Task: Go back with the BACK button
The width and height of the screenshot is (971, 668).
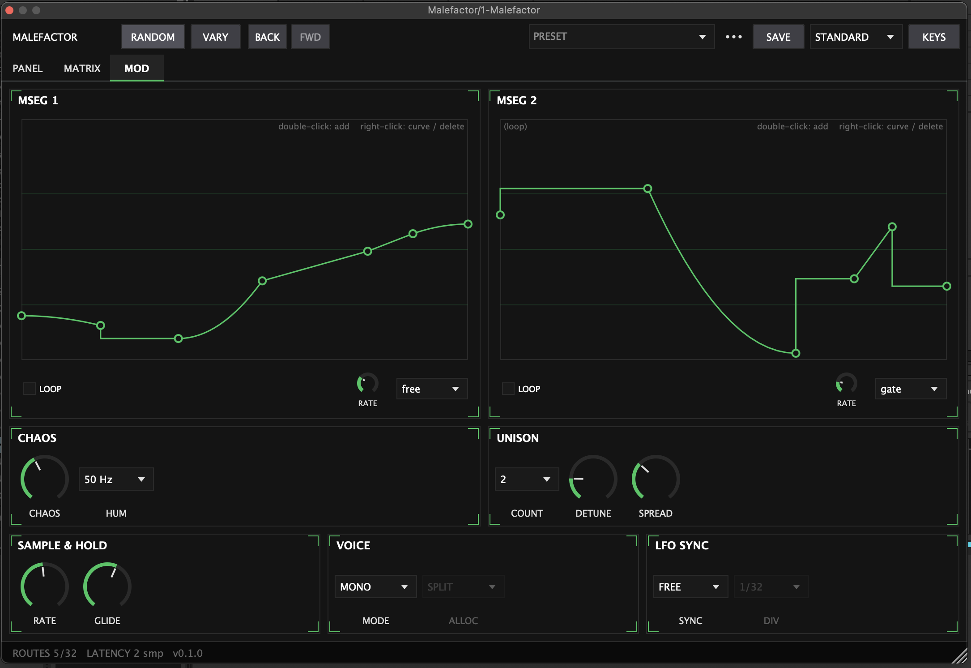Action: coord(267,37)
